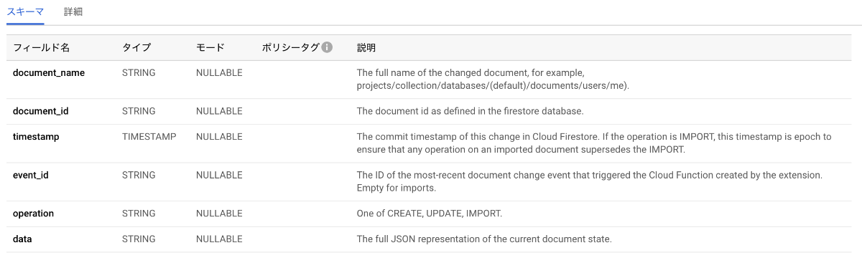Click the document_name description text

pos(493,80)
